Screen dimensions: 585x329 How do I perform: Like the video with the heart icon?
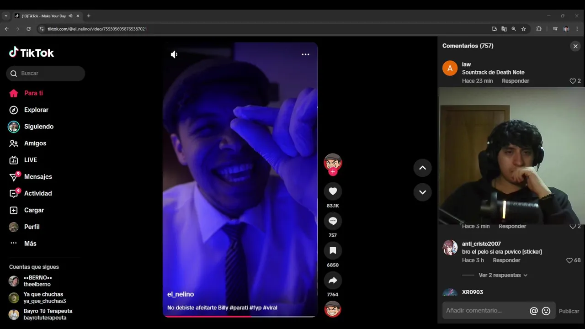(333, 191)
